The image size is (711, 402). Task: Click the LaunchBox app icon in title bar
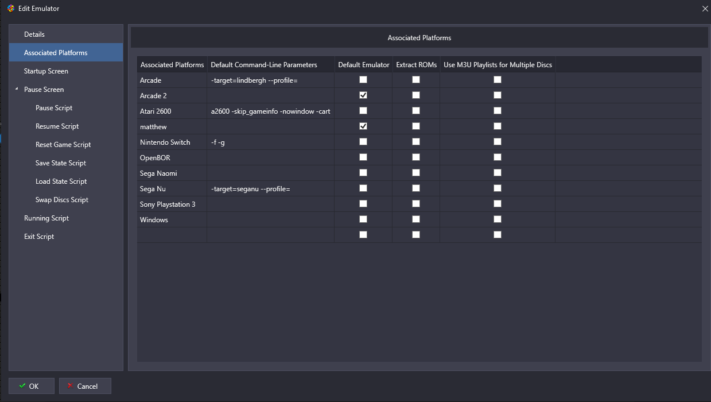pyautogui.click(x=10, y=9)
